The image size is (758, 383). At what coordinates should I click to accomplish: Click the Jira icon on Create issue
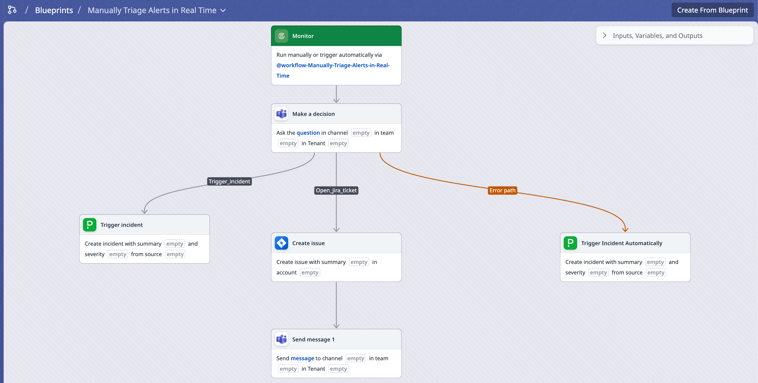(281, 243)
